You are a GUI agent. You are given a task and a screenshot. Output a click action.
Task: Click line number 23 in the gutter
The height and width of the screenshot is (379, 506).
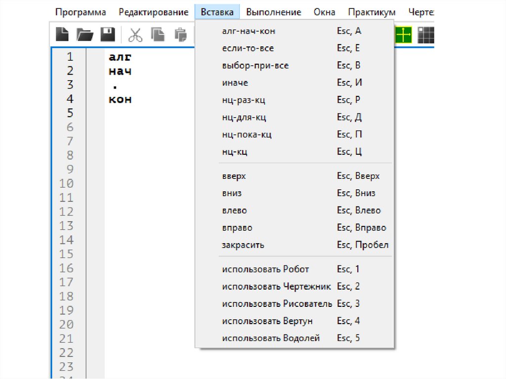tap(66, 367)
